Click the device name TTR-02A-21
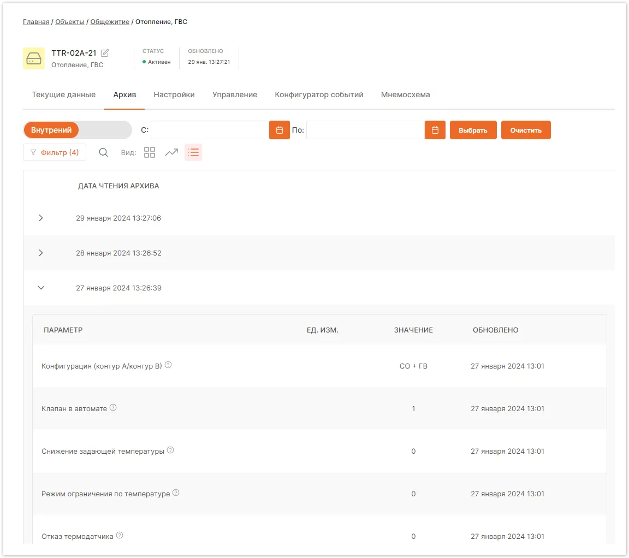This screenshot has height=558, width=629. tap(74, 53)
